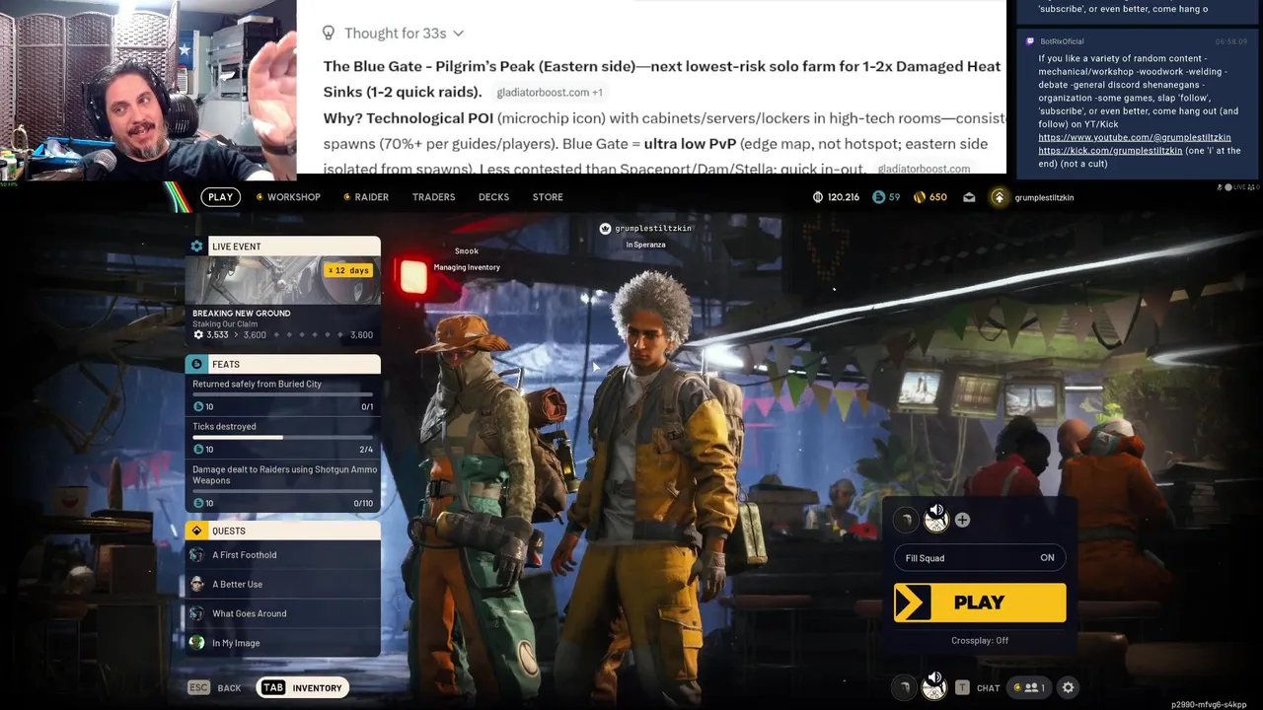This screenshot has height=710, width=1263.
Task: Click the trader portrait beside In My Image
Action: point(196,643)
